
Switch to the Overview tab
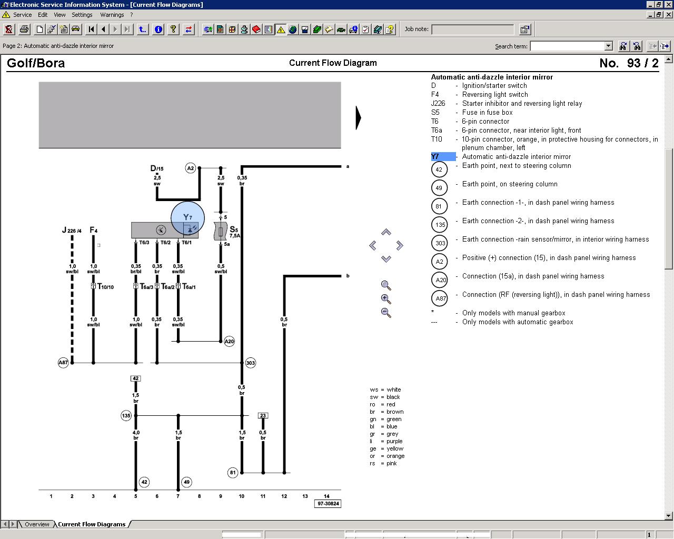coord(37,524)
